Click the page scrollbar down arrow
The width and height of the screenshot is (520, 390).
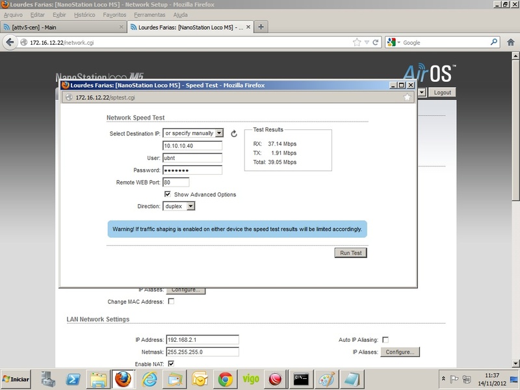pos(515,363)
